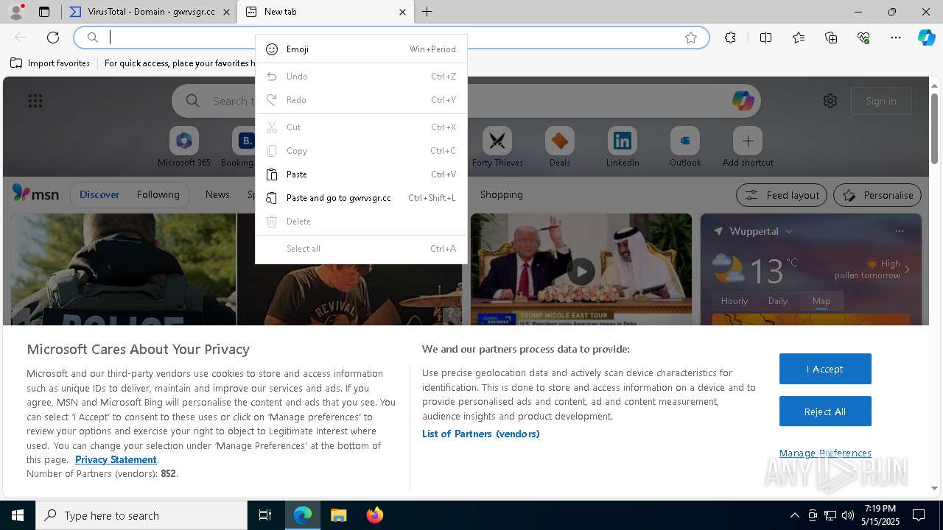
Task: Open the Deals shortcut
Action: (x=560, y=147)
